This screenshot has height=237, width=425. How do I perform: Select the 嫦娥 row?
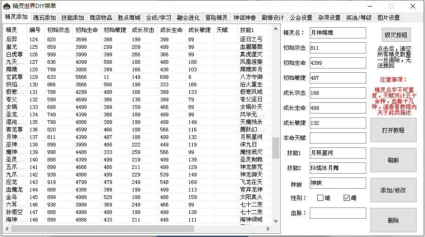[x=137, y=69]
